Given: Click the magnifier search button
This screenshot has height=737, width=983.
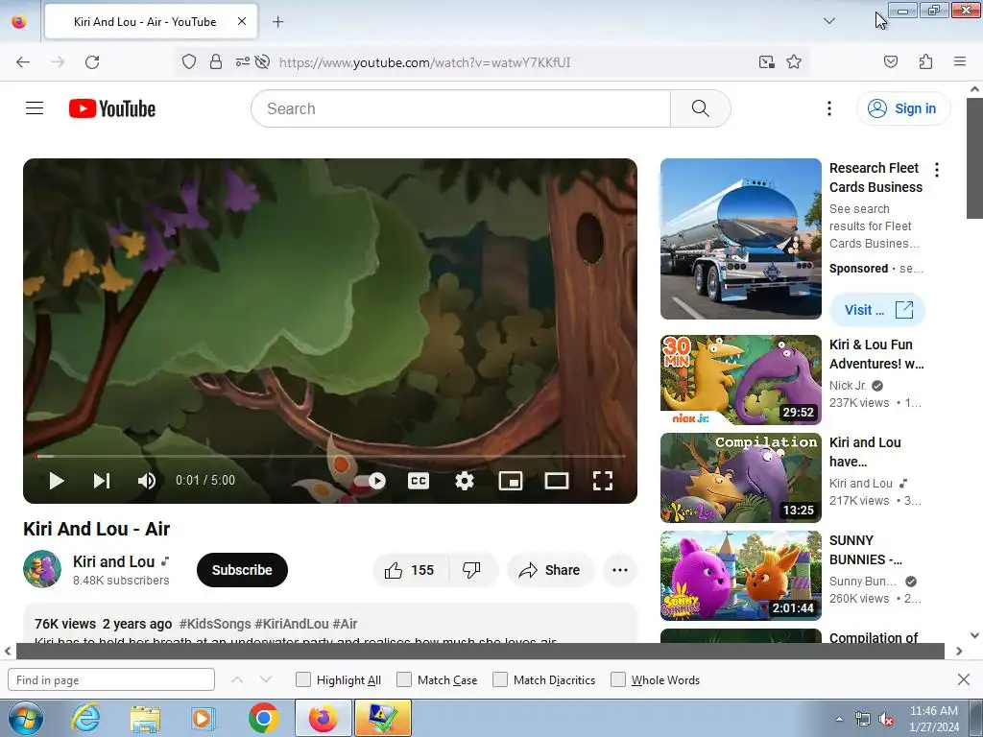Looking at the screenshot, I should point(700,108).
